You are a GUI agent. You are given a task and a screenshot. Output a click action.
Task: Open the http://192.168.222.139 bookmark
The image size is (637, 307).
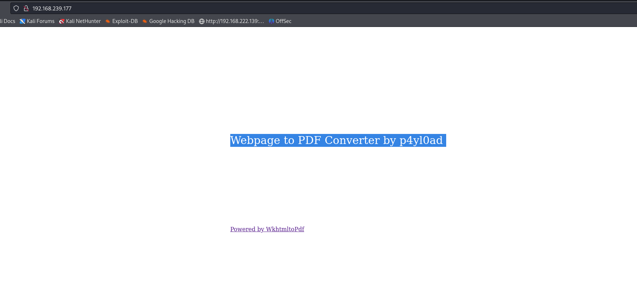(x=231, y=21)
